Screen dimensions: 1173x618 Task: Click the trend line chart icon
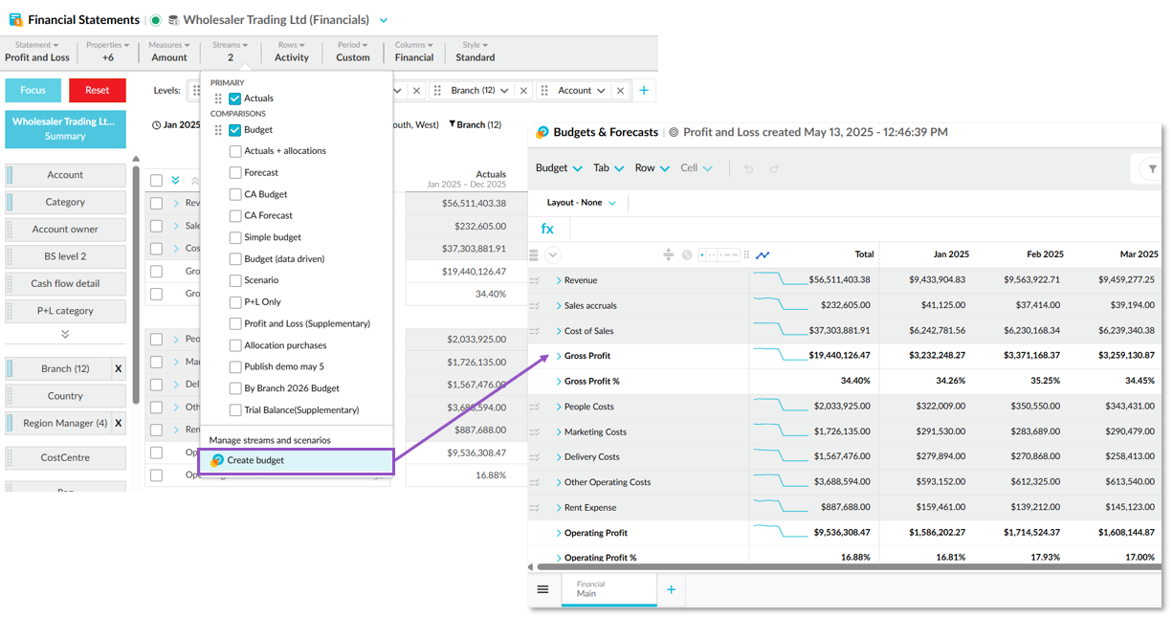pos(763,254)
